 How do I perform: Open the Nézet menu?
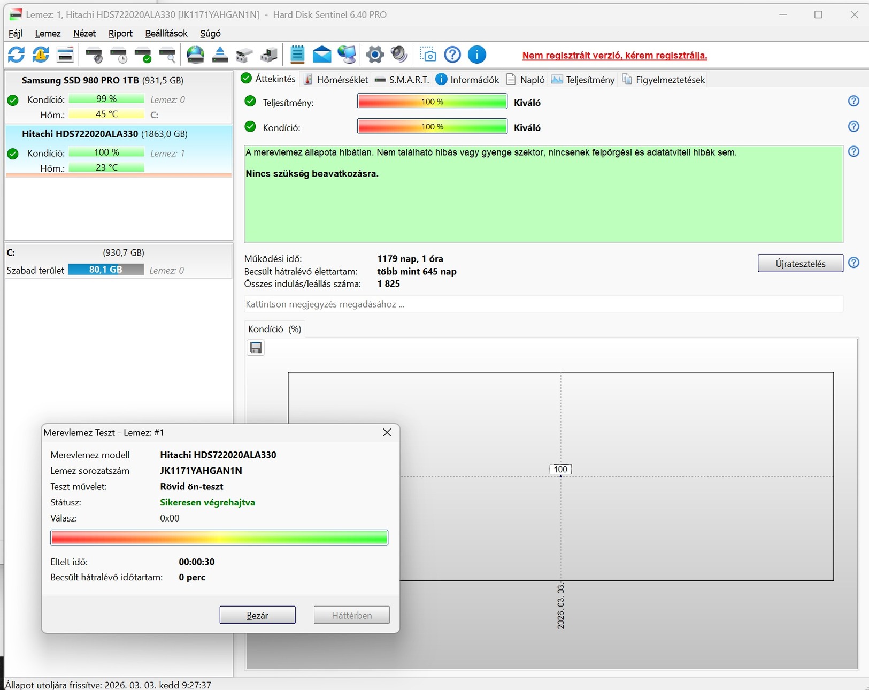point(84,34)
